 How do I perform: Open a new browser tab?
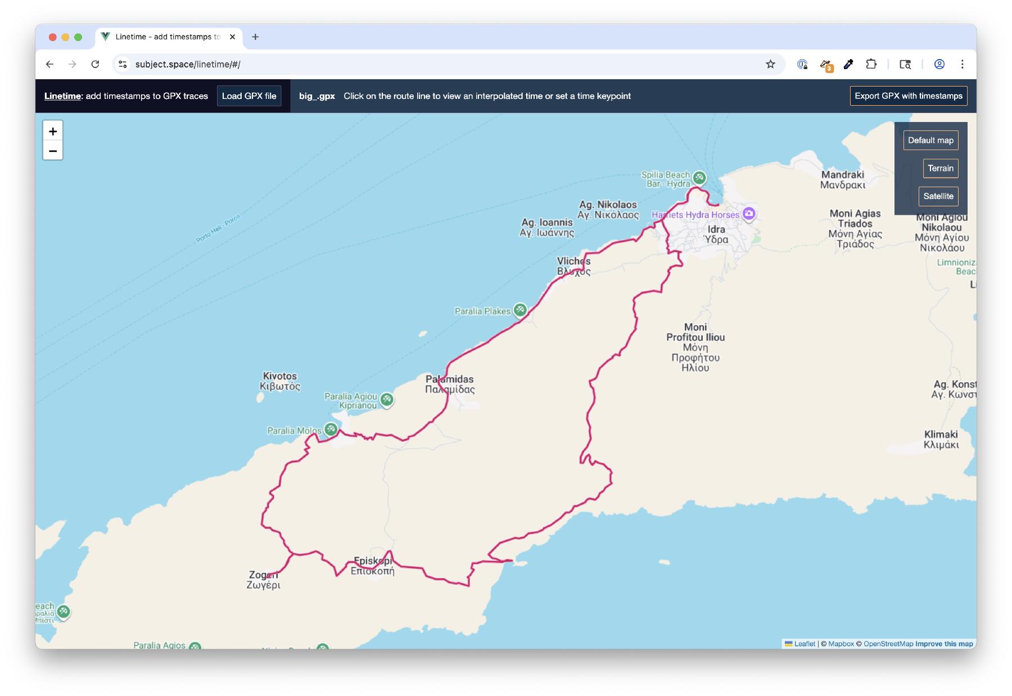pos(255,37)
